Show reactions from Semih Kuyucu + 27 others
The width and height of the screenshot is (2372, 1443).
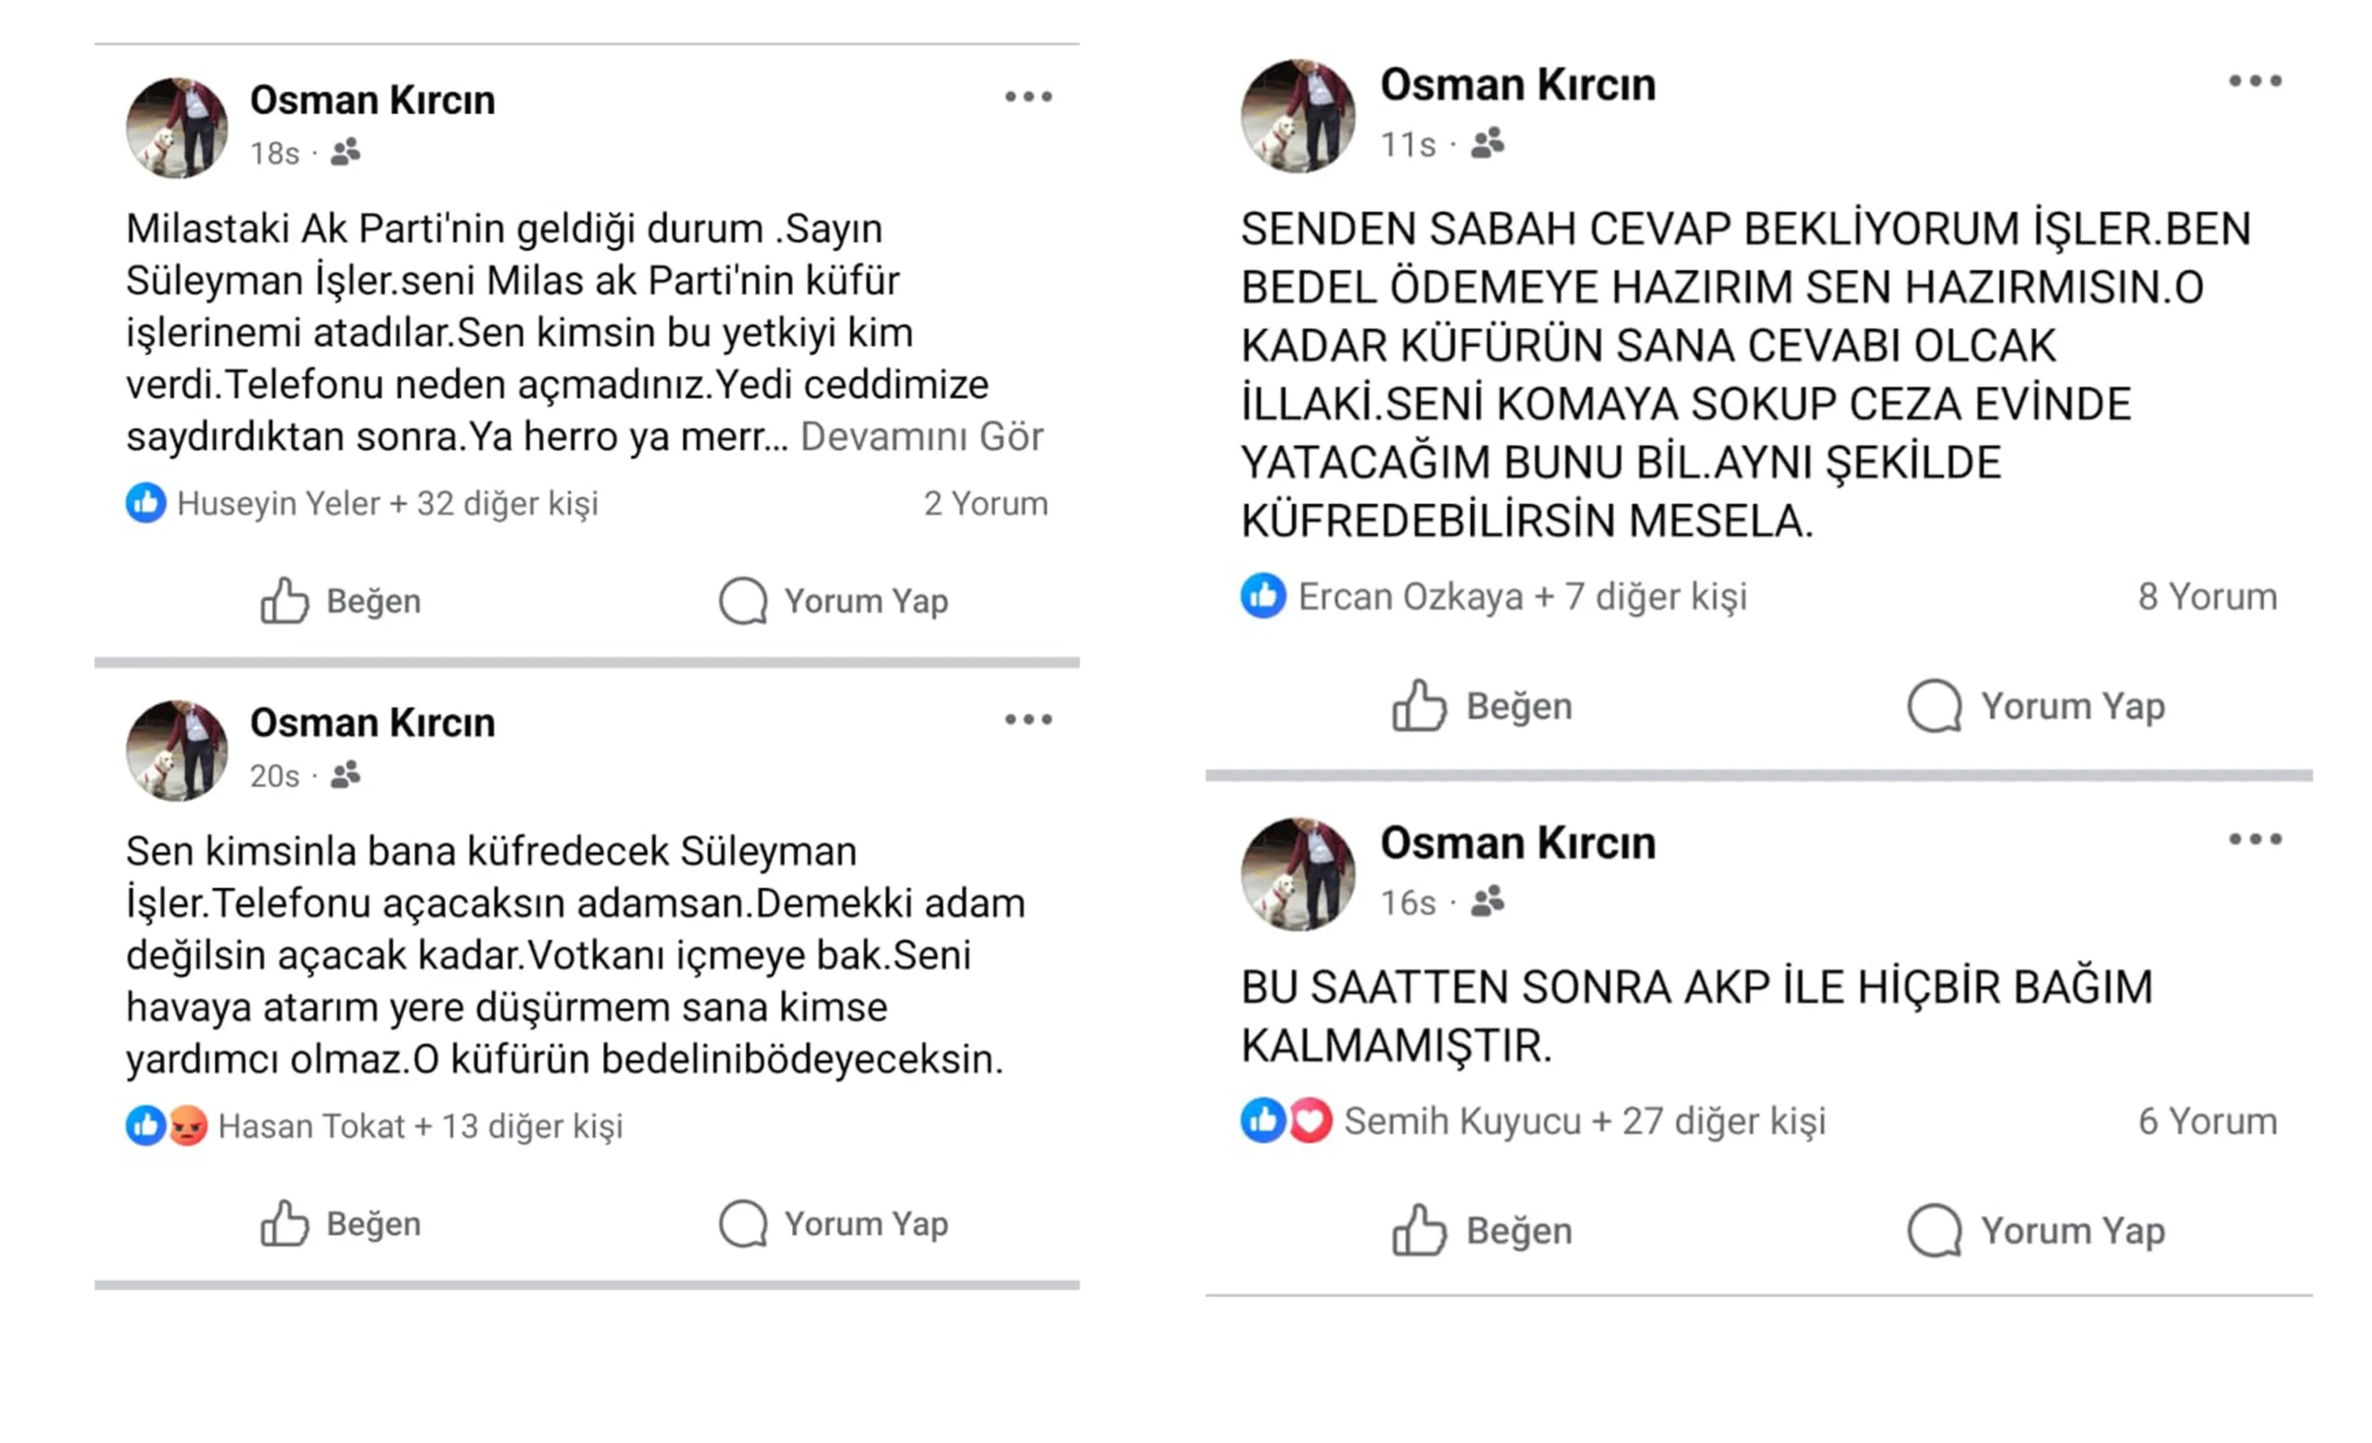coord(1583,1122)
